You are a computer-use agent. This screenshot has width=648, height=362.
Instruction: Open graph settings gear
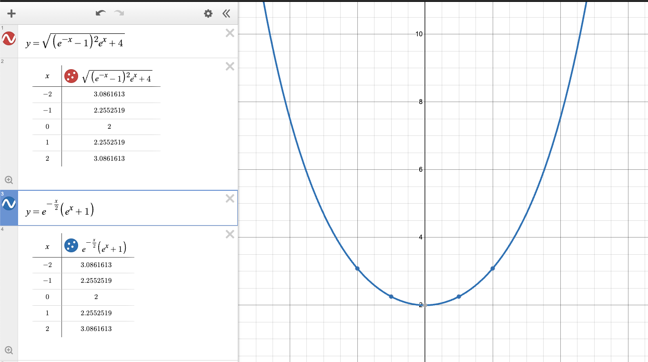coord(208,13)
